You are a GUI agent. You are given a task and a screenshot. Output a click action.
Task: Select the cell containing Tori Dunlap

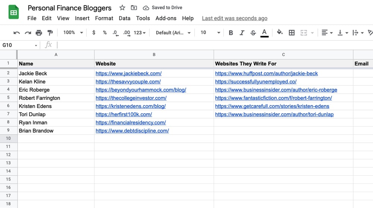click(x=56, y=114)
